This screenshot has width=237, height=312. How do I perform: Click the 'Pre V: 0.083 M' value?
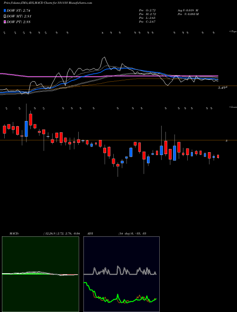(188, 14)
